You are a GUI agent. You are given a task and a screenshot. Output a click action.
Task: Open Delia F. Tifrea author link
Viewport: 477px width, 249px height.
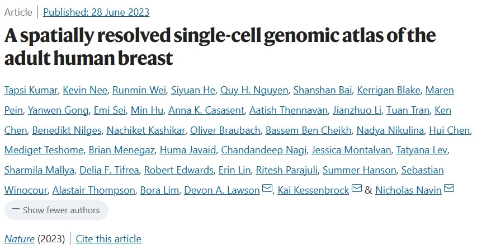pyautogui.click(x=109, y=170)
